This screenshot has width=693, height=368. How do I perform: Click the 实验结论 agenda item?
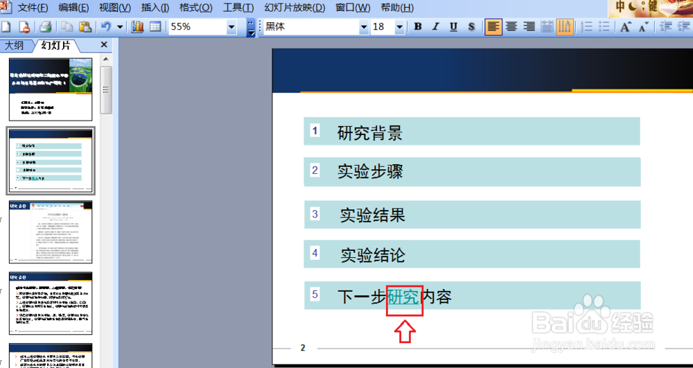point(373,255)
